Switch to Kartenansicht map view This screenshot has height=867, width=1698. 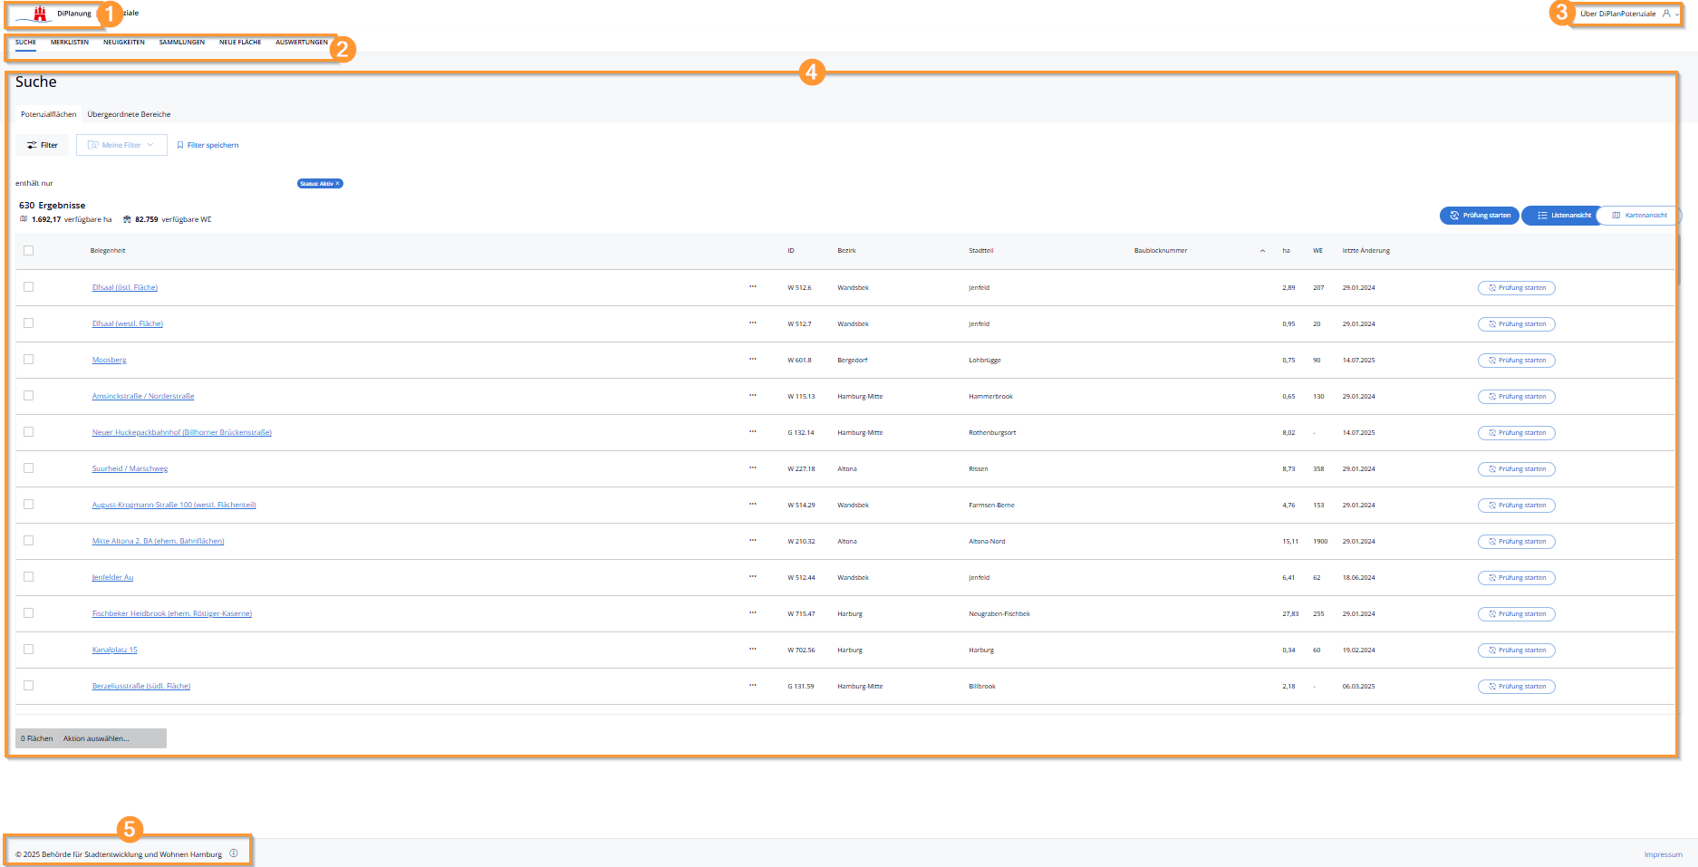click(1639, 216)
